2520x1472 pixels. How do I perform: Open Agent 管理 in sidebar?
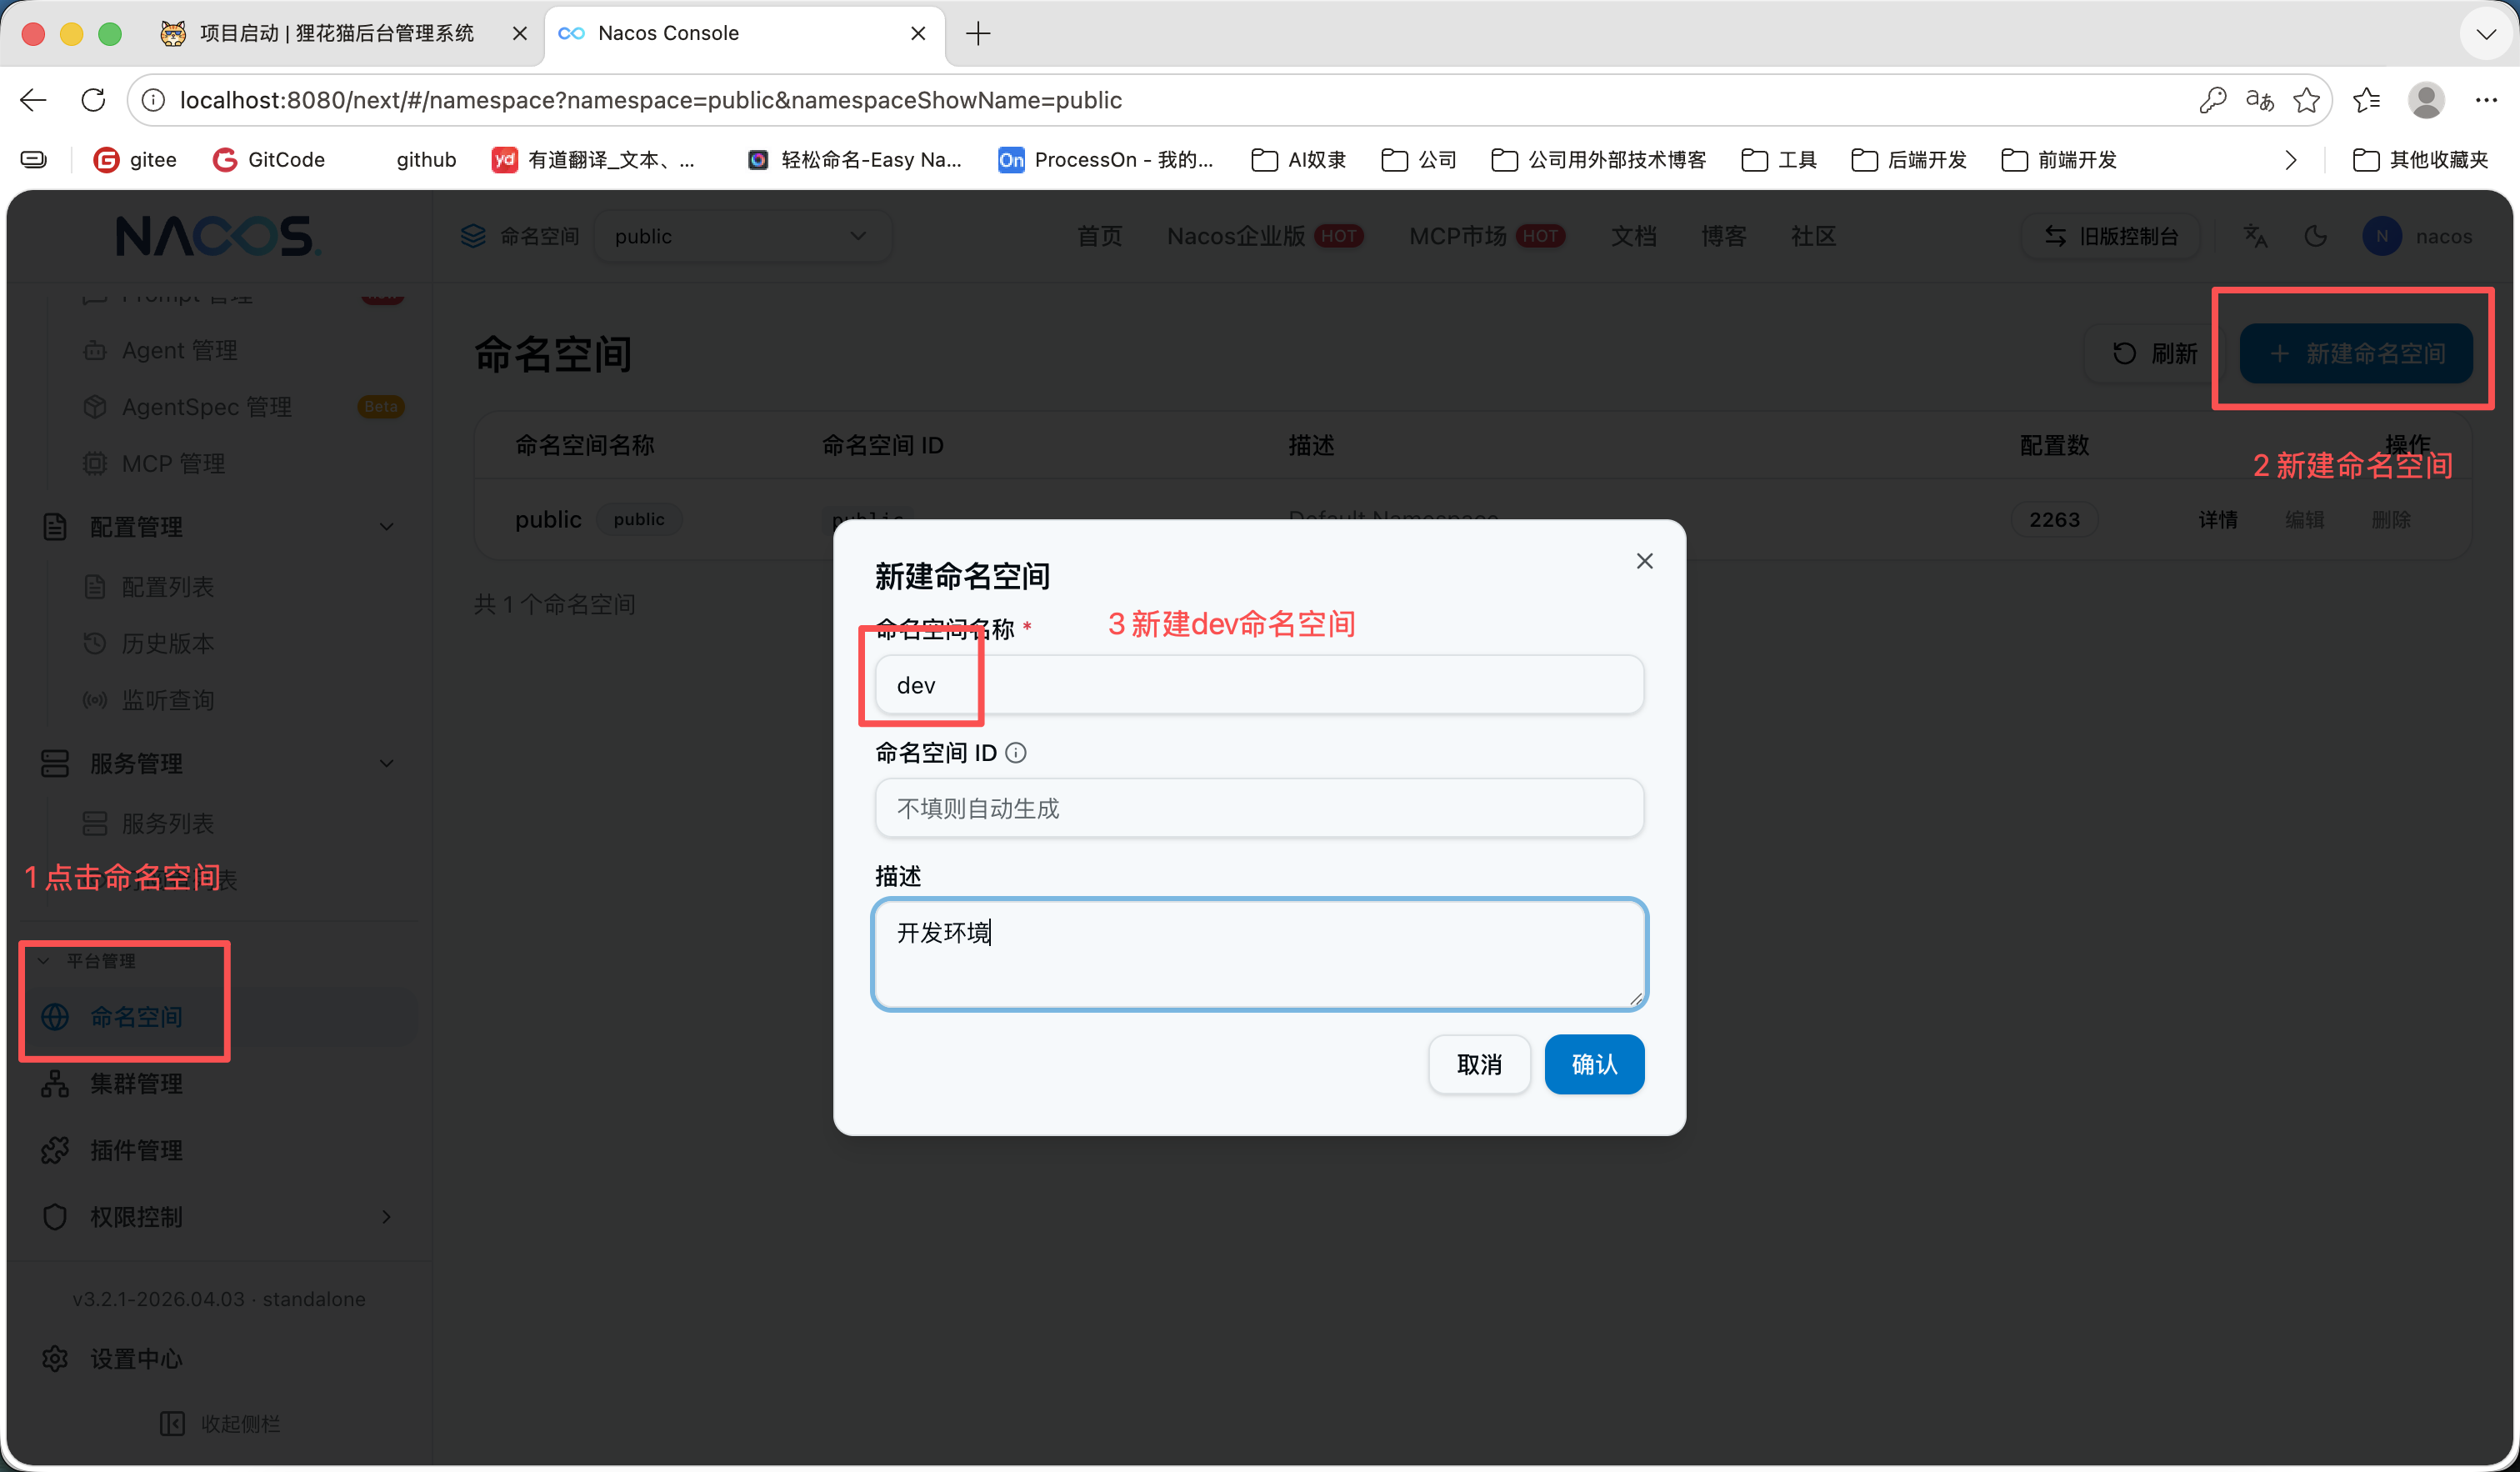pyautogui.click(x=178, y=350)
